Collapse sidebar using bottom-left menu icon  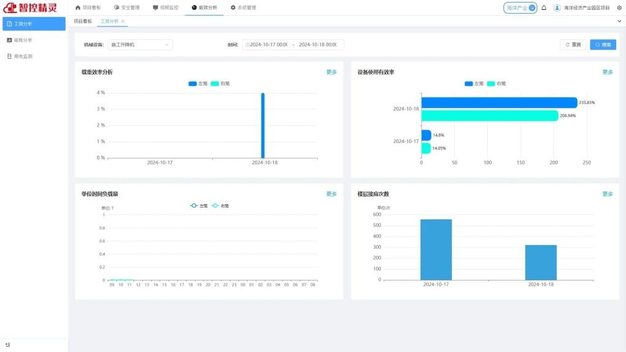click(x=7, y=345)
